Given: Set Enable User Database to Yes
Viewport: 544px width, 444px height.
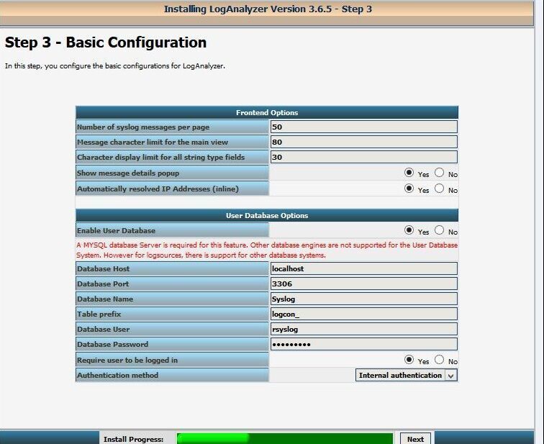Looking at the screenshot, I should (x=409, y=230).
